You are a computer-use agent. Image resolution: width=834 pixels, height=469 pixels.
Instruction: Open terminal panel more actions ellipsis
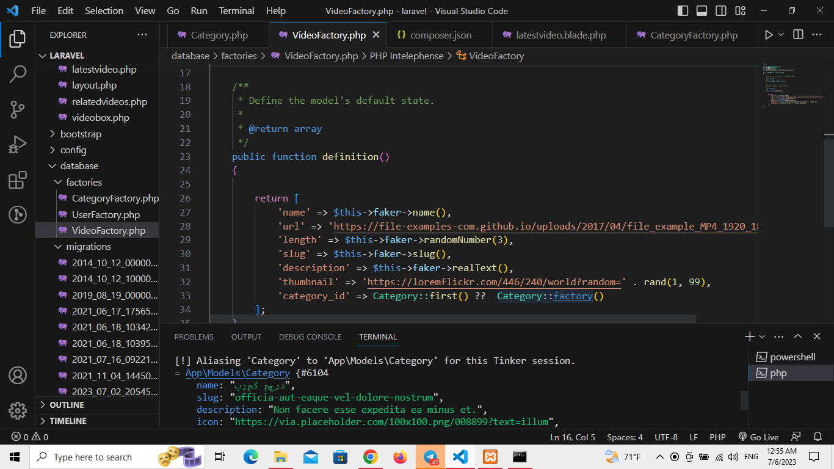[778, 336]
